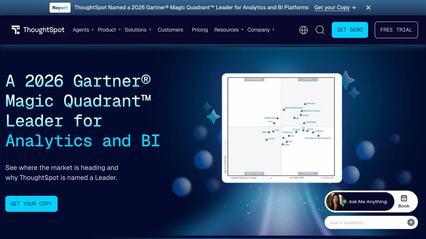The width and height of the screenshot is (426, 239).
Task: Open the Agents nav item
Action: 81,30
